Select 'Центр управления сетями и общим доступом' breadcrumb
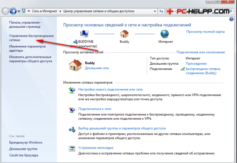 click(99, 11)
